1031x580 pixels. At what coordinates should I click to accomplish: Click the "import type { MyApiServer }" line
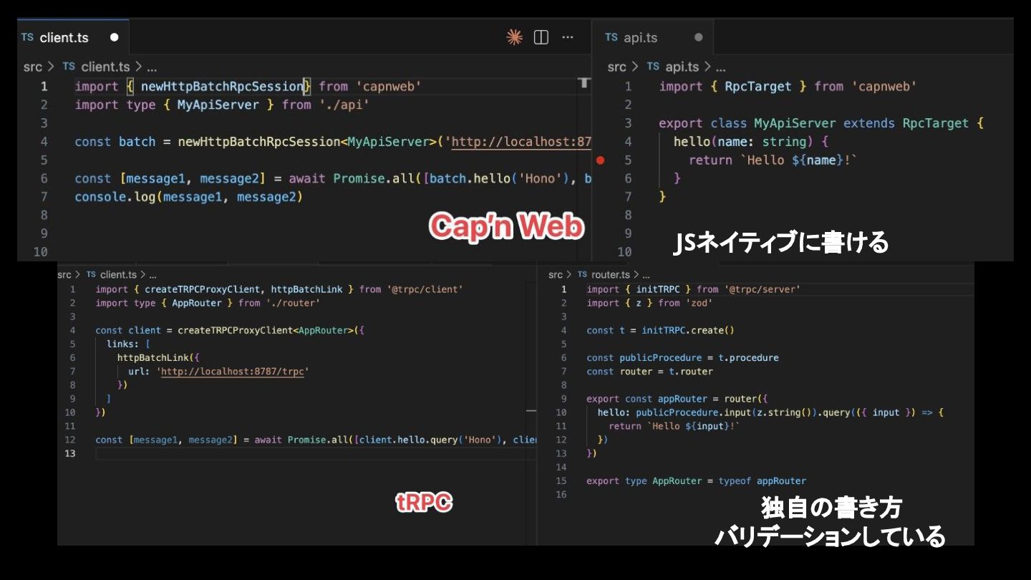tap(222, 105)
